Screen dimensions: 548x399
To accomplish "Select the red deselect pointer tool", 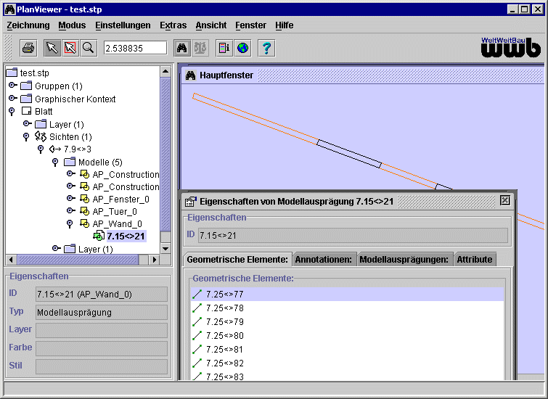I will (x=70, y=48).
